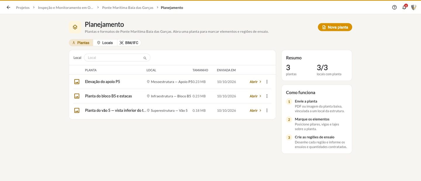Click date 10/10/2026 in Planta do vão 5 row
Screen dimensions: 421x181
tap(226, 111)
